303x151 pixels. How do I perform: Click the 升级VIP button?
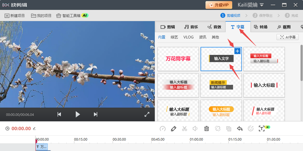coord(219,5)
